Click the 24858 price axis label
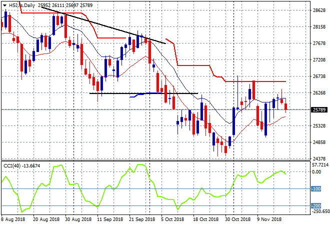This screenshot has width=330, height=225. click(319, 142)
